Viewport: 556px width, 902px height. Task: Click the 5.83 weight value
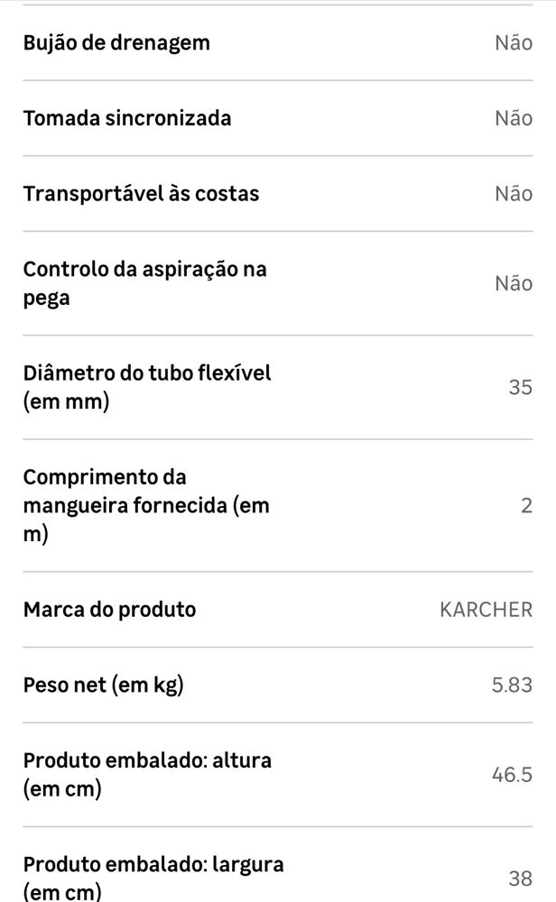(x=512, y=686)
